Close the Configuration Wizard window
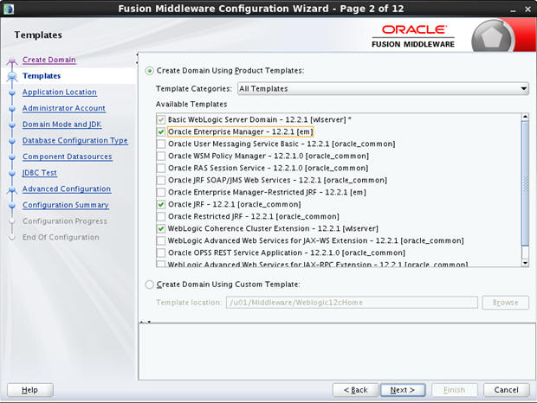Image resolution: width=537 pixels, height=403 pixels. [527, 10]
